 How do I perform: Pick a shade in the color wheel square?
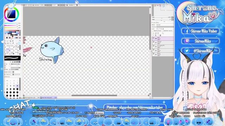click(x=12, y=14)
